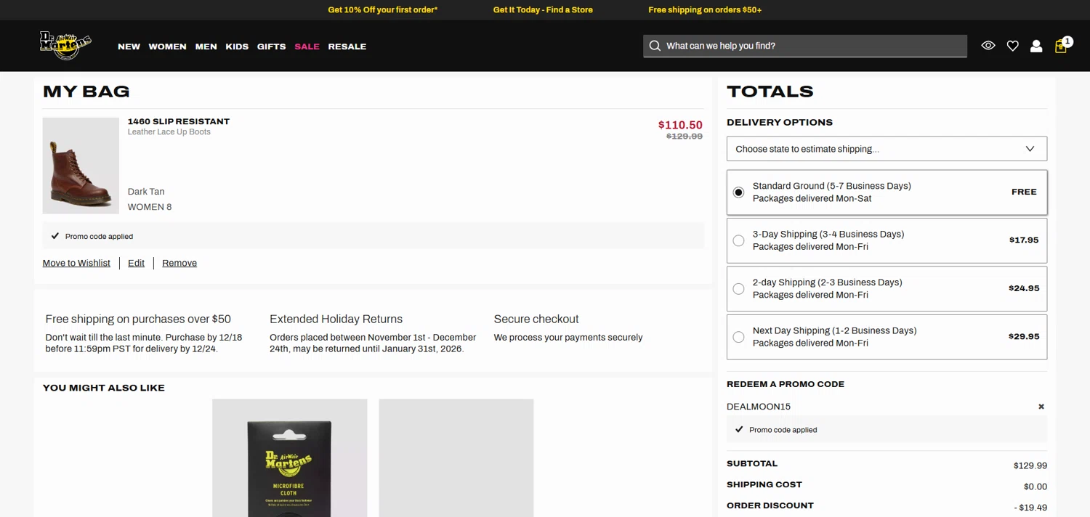Click YOU MIGHT ALSO LIKE heading
Screen dimensions: 1090x517
(104, 388)
